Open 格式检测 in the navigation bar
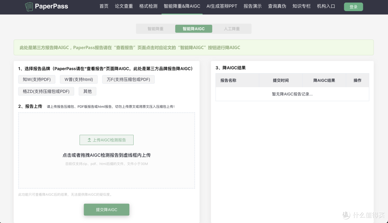 (148, 6)
